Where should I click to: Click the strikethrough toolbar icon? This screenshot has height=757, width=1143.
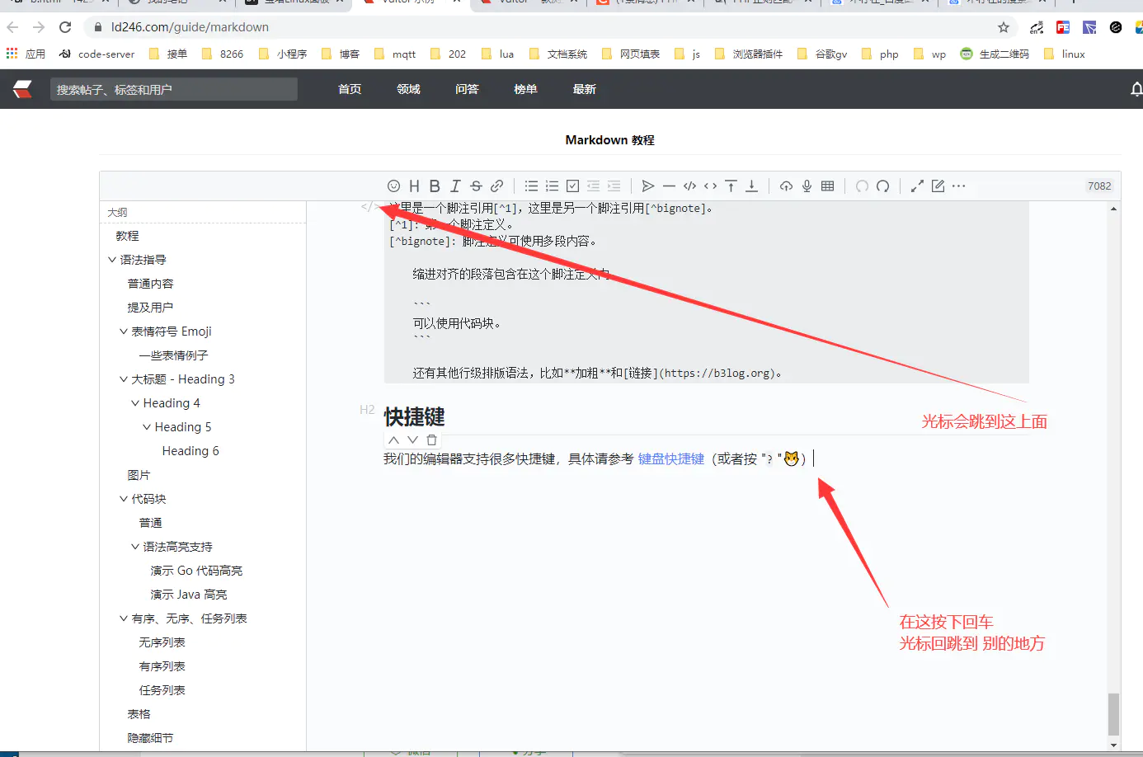476,186
